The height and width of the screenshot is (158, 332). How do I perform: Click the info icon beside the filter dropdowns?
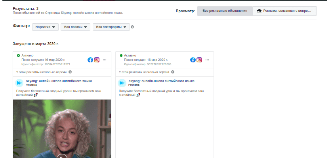pos(132,27)
